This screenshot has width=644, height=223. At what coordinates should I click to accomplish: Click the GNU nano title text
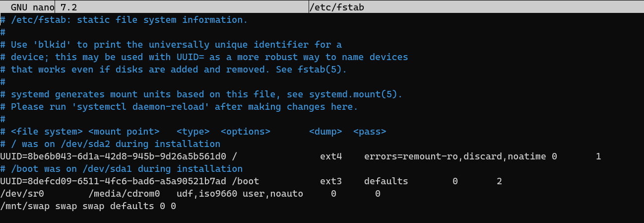coord(33,7)
